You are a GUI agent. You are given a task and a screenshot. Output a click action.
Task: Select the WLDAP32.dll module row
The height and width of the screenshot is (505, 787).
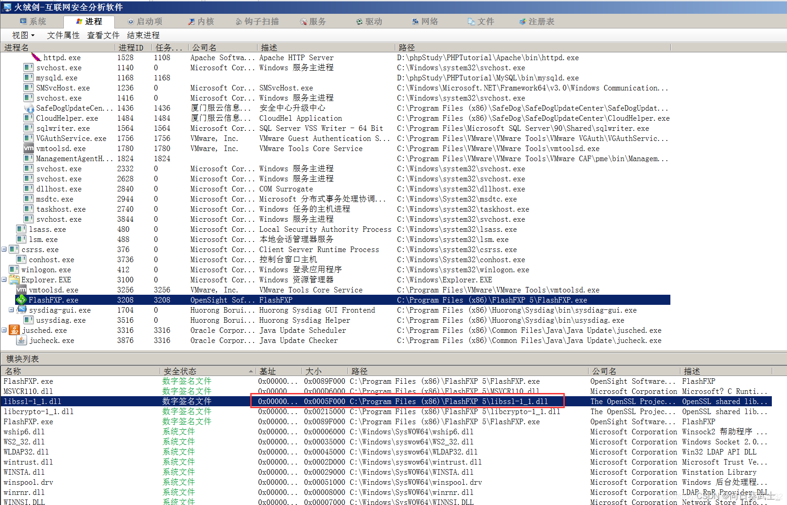coord(386,452)
